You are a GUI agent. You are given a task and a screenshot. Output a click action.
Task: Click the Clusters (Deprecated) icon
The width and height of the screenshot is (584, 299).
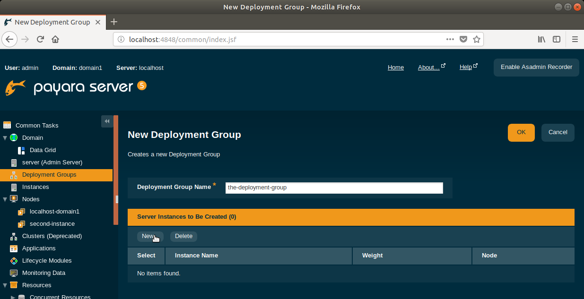tap(13, 236)
